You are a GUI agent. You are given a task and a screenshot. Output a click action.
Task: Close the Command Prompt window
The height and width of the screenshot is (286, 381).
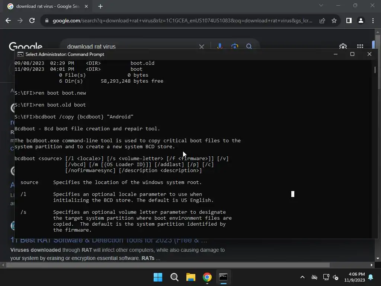tap(369, 54)
